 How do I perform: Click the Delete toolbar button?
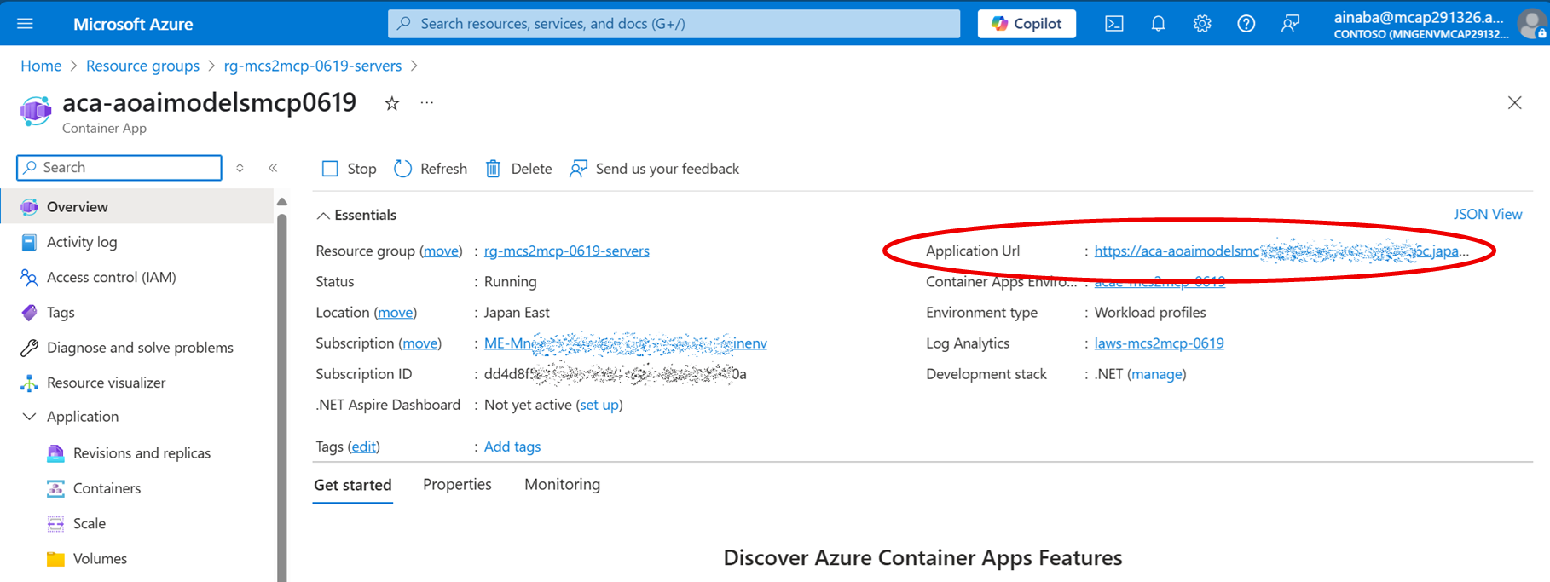(518, 169)
